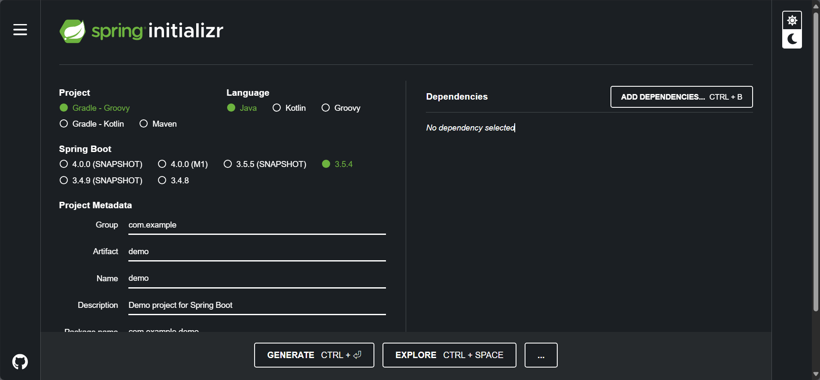Select Spring Boot 4.0.0 (SNAPSHOT)

pyautogui.click(x=101, y=164)
